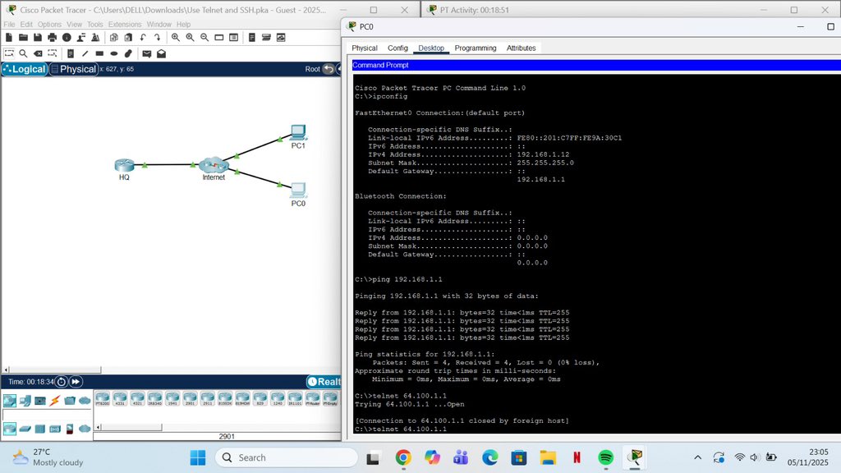This screenshot has width=841, height=473.
Task: Click the New file icon
Action: coord(8,38)
